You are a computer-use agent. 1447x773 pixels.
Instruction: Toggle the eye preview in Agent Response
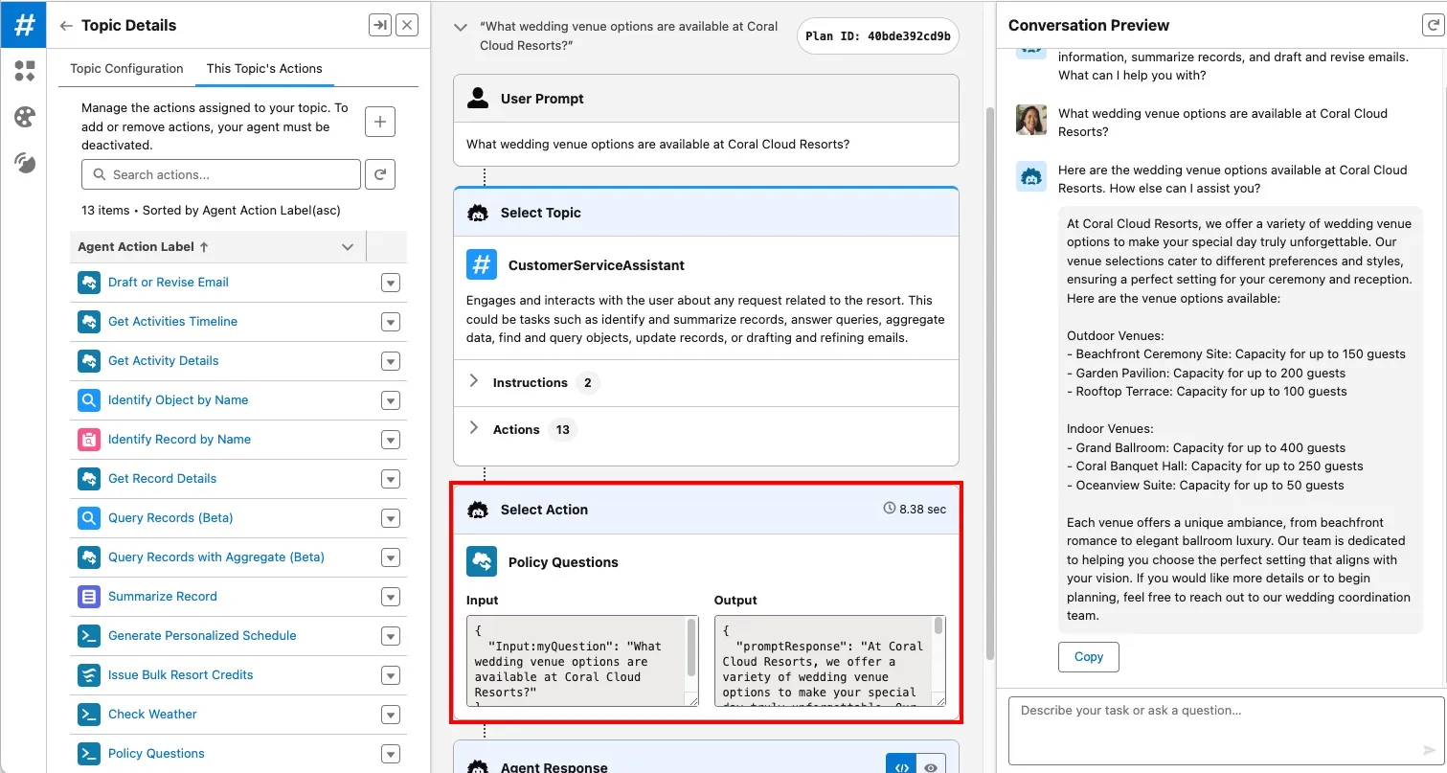(x=930, y=766)
